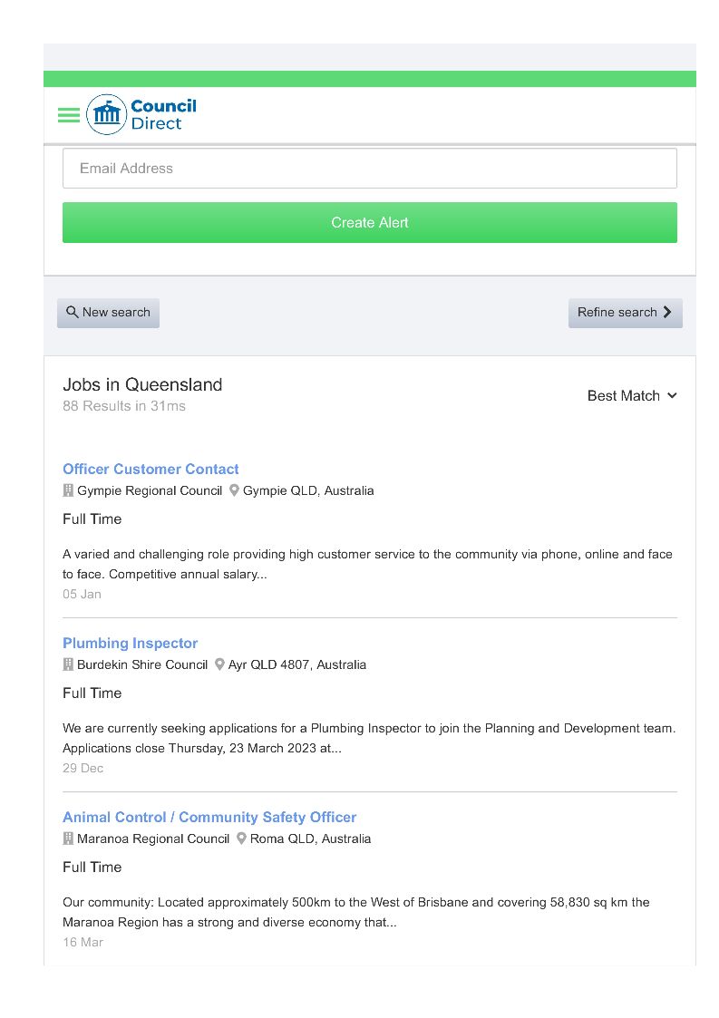Click the Council Direct brand name text

[x=163, y=115]
